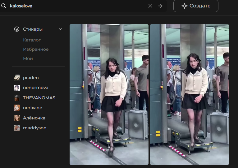Open the right search result image

click(x=190, y=94)
